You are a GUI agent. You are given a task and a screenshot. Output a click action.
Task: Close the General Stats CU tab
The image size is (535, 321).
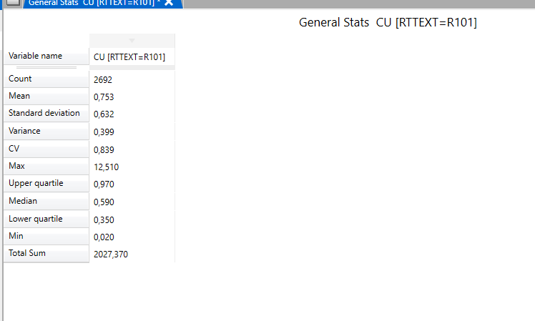[x=169, y=3]
